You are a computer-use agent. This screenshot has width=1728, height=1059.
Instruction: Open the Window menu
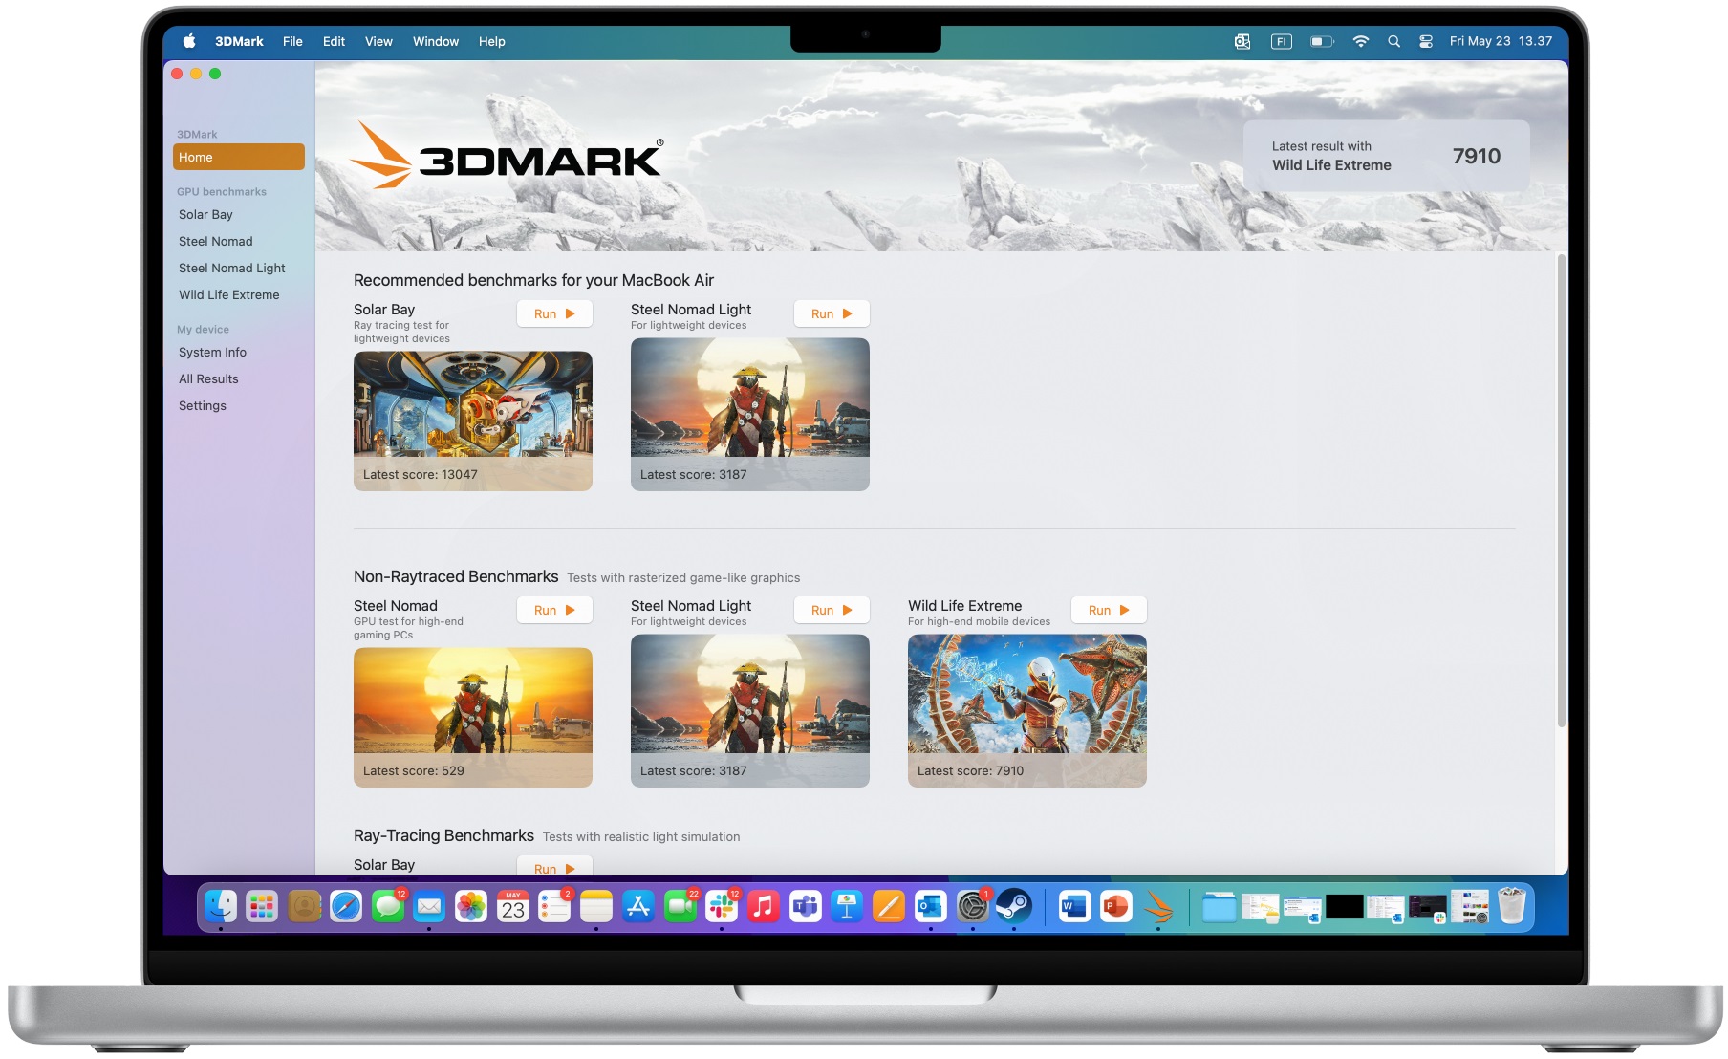436,41
